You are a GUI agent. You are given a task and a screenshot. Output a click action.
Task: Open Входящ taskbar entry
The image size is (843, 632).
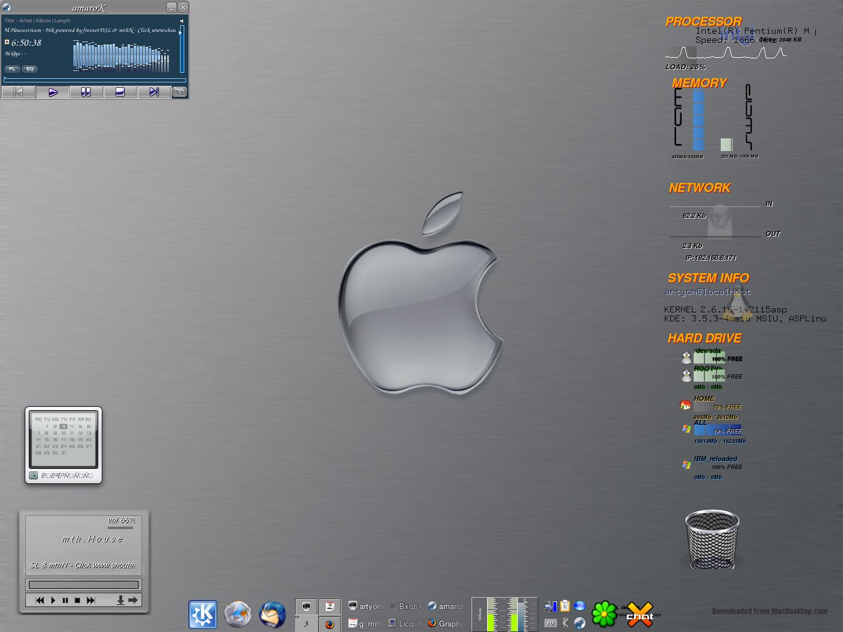coord(405,606)
